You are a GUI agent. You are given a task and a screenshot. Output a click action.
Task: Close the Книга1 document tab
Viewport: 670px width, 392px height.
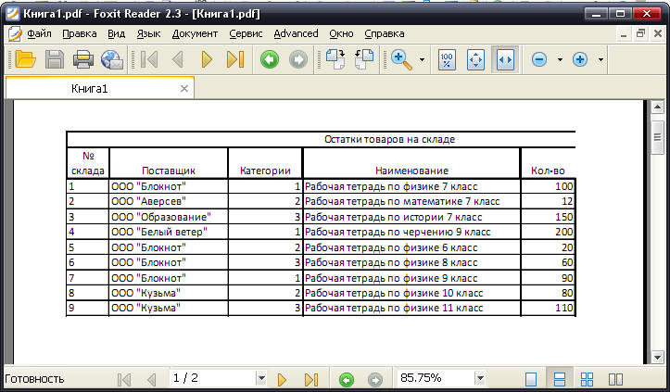pos(184,89)
